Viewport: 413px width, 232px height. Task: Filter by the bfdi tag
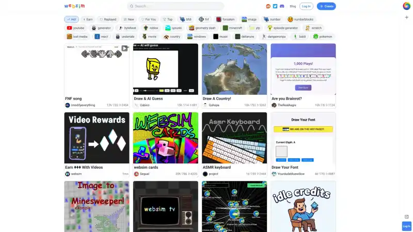tap(185, 20)
